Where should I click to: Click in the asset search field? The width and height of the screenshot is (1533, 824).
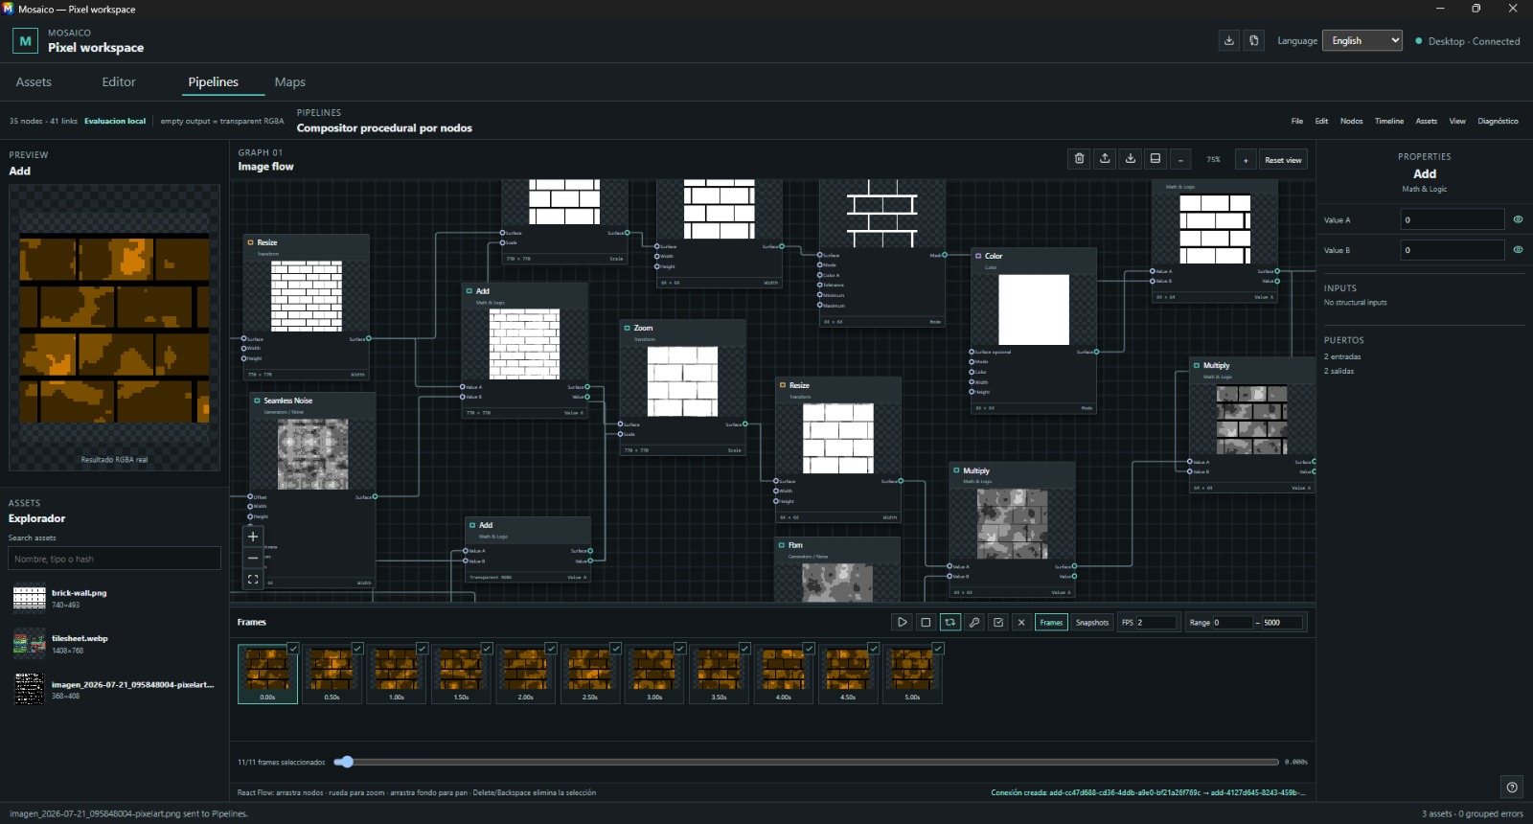tap(114, 559)
